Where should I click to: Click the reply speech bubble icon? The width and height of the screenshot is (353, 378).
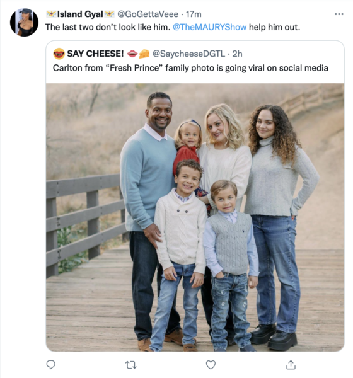[x=50, y=365]
